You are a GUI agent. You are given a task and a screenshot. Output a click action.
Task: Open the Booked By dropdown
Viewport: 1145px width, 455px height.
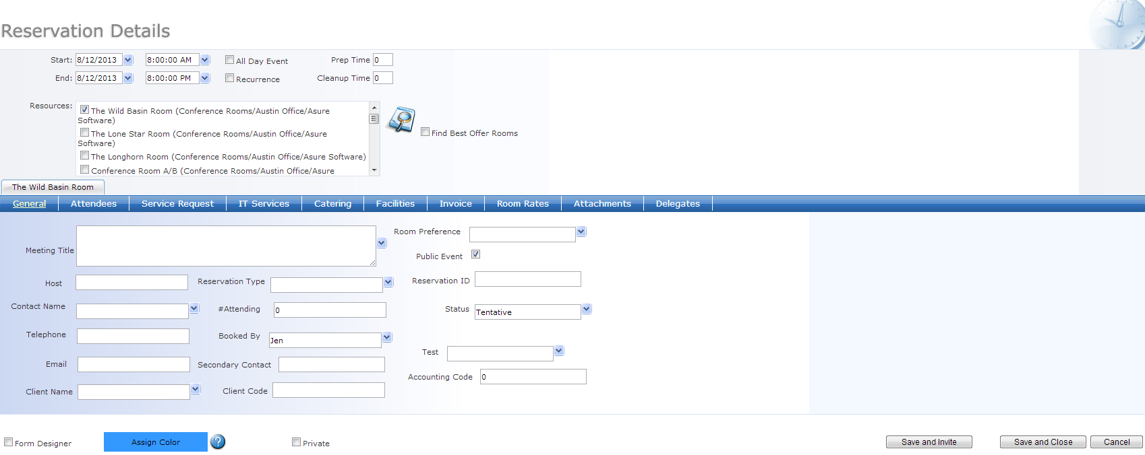pyautogui.click(x=387, y=337)
